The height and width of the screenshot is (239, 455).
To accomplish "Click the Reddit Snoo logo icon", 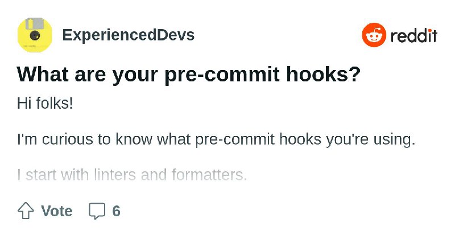I will click(x=374, y=35).
